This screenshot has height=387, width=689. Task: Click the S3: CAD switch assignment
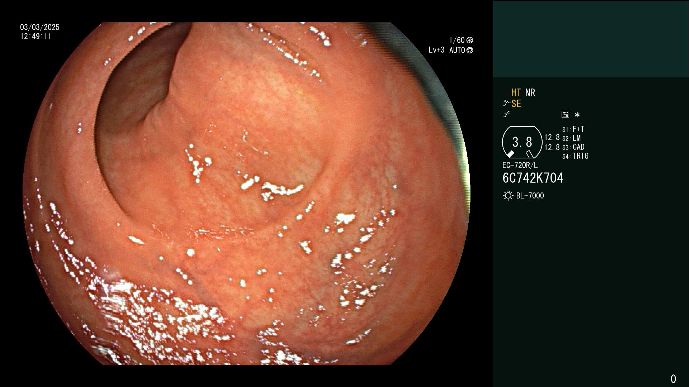click(x=573, y=147)
